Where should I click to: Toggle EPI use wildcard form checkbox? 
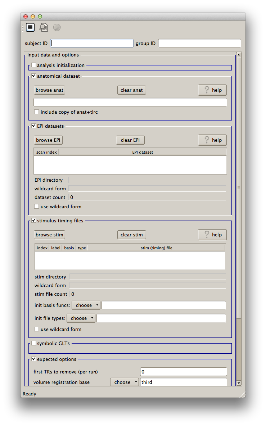pyautogui.click(x=37, y=207)
